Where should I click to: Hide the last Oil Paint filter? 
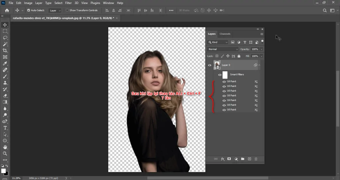(224, 110)
